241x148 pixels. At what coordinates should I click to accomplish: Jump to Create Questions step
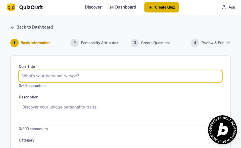[156, 43]
